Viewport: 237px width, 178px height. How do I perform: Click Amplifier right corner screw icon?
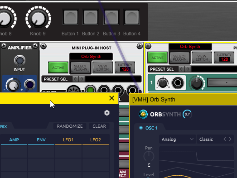(35, 46)
